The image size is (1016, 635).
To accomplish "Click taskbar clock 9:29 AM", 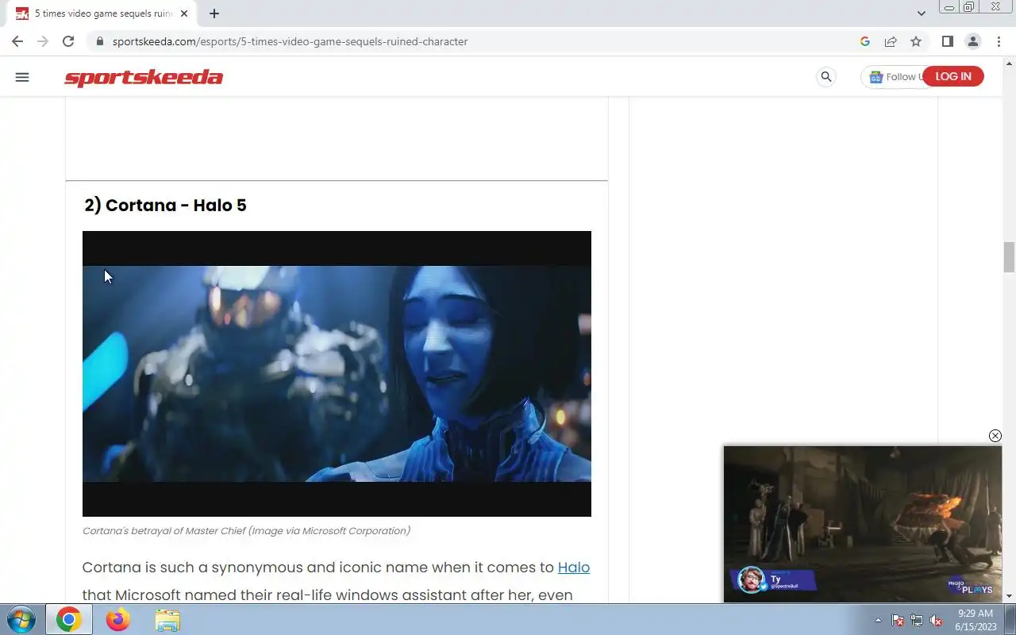I will tap(976, 620).
